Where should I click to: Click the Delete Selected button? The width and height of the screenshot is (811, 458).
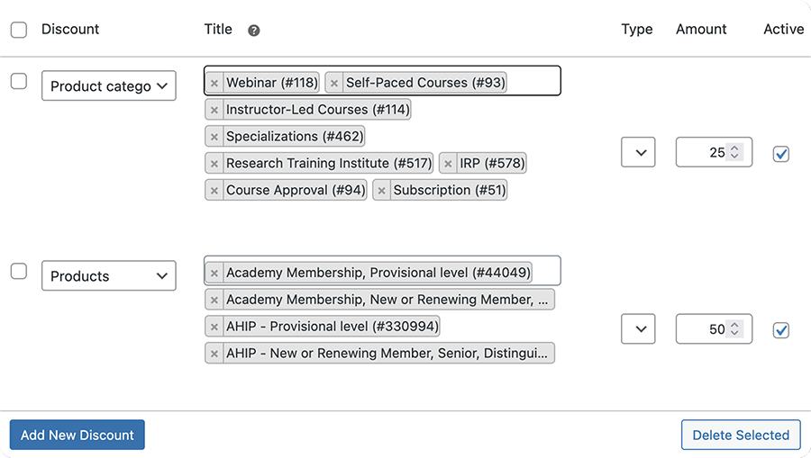point(741,435)
